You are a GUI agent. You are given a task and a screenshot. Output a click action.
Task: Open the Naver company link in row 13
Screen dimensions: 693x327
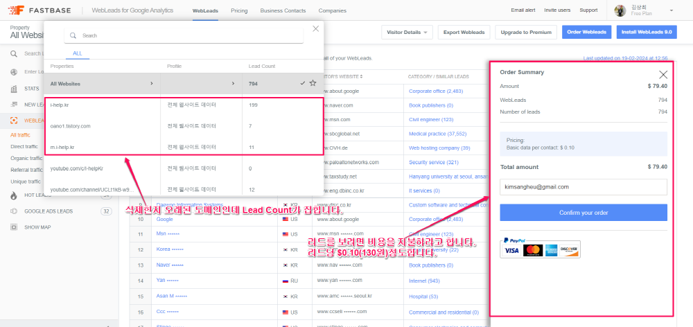[x=170, y=265]
